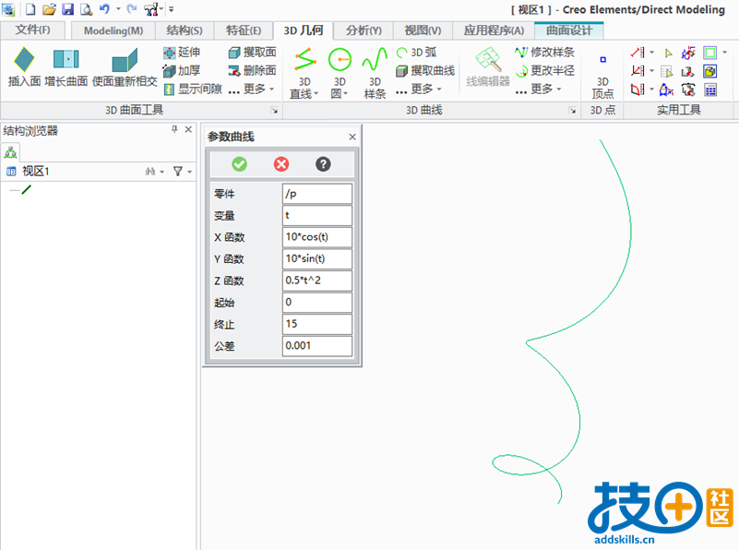This screenshot has height=550, width=739.
Task: Switch to the 视图(V) tab
Action: tap(423, 30)
